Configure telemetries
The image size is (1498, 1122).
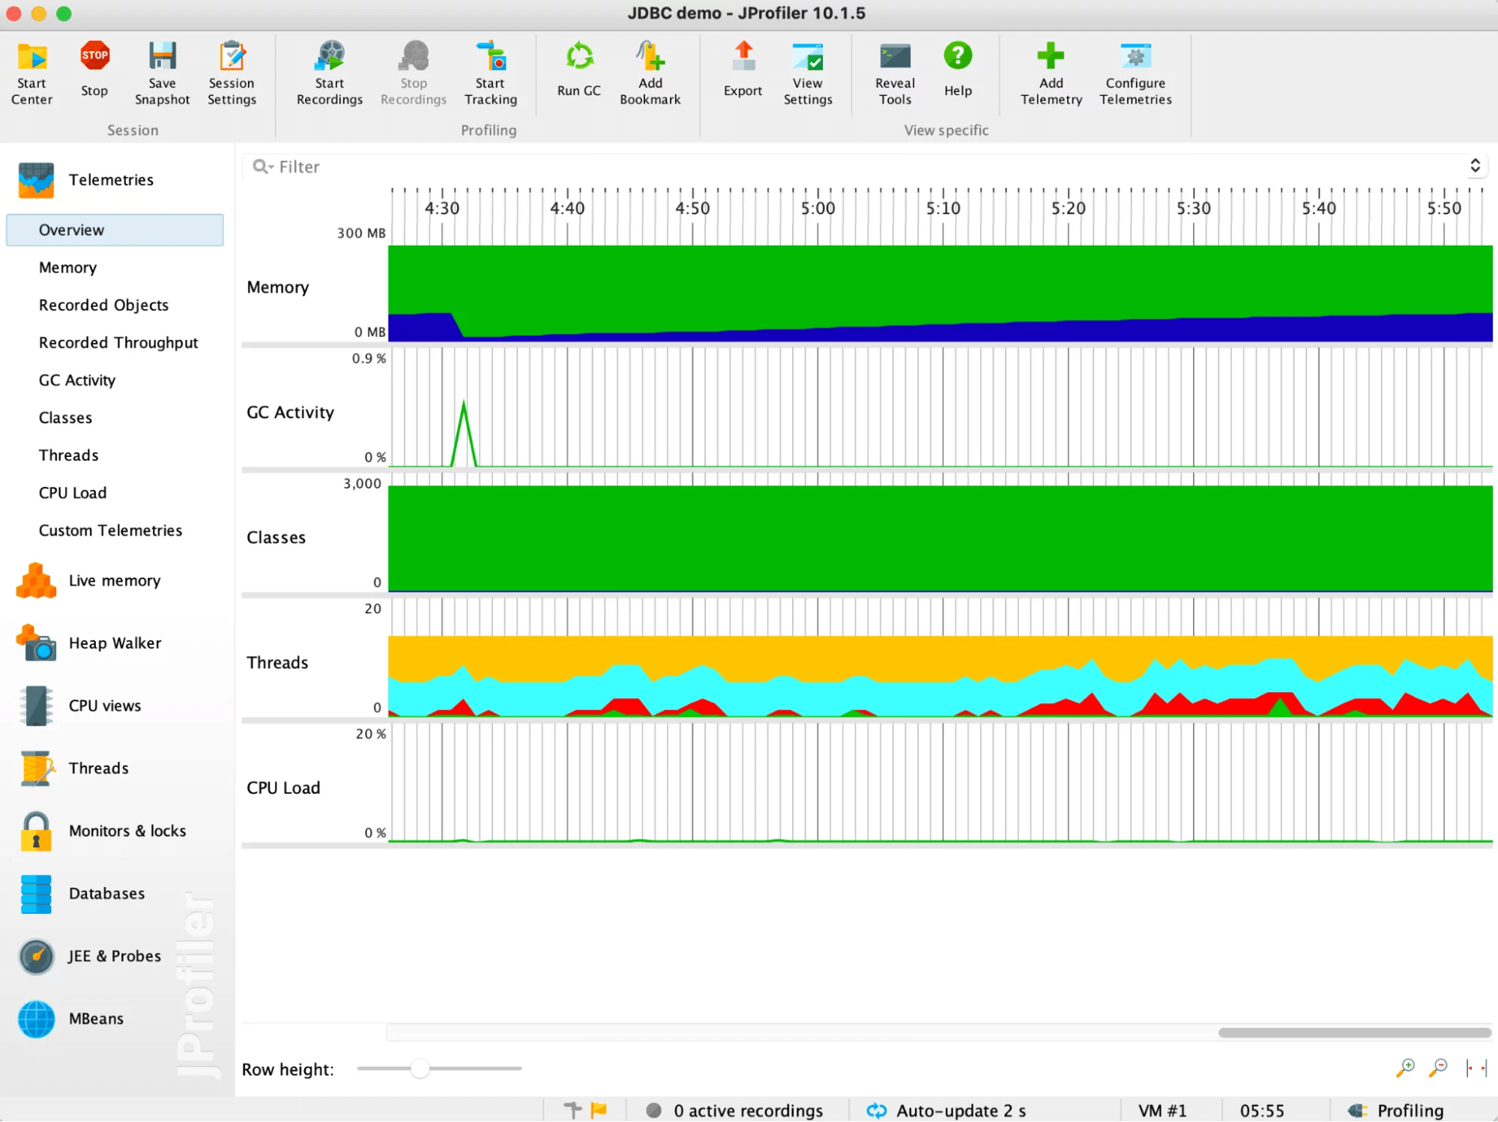1135,71
